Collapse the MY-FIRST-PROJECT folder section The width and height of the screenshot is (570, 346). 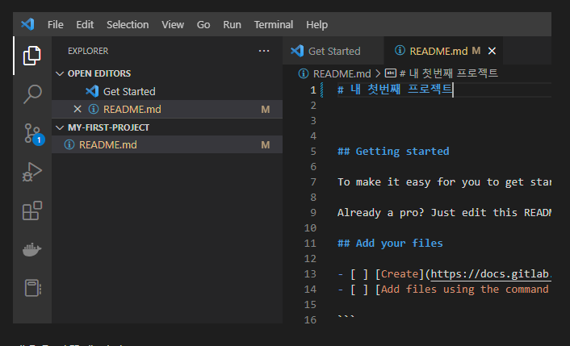[60, 127]
